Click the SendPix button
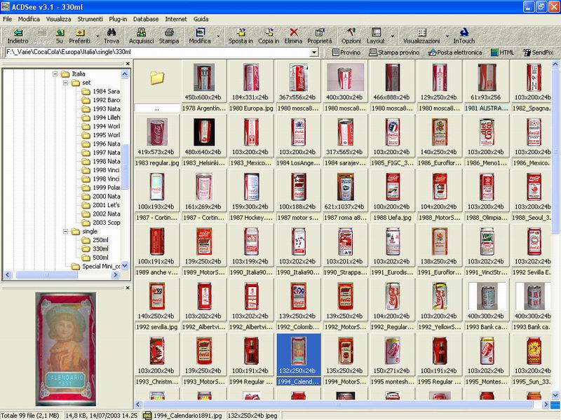This screenshot has width=561, height=420. 538,52
